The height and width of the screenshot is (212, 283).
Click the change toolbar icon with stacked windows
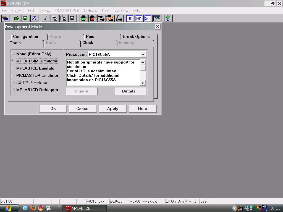click(x=6, y=18)
